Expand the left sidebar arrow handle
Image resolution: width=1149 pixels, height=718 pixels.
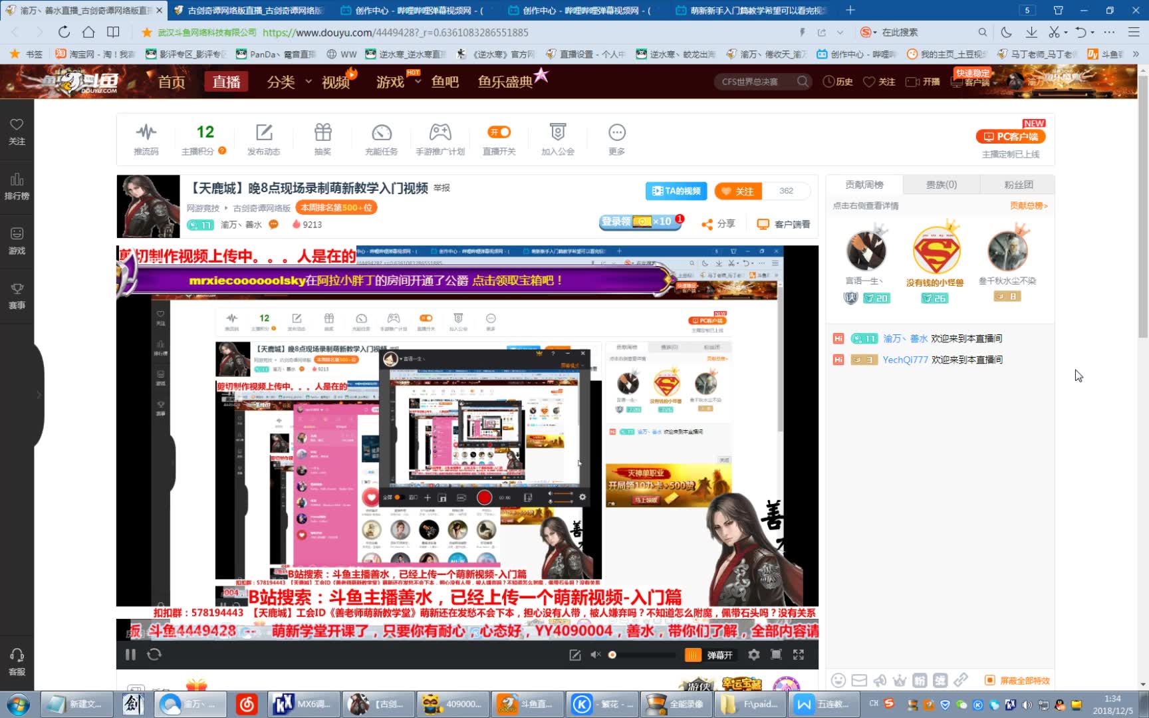click(x=39, y=395)
